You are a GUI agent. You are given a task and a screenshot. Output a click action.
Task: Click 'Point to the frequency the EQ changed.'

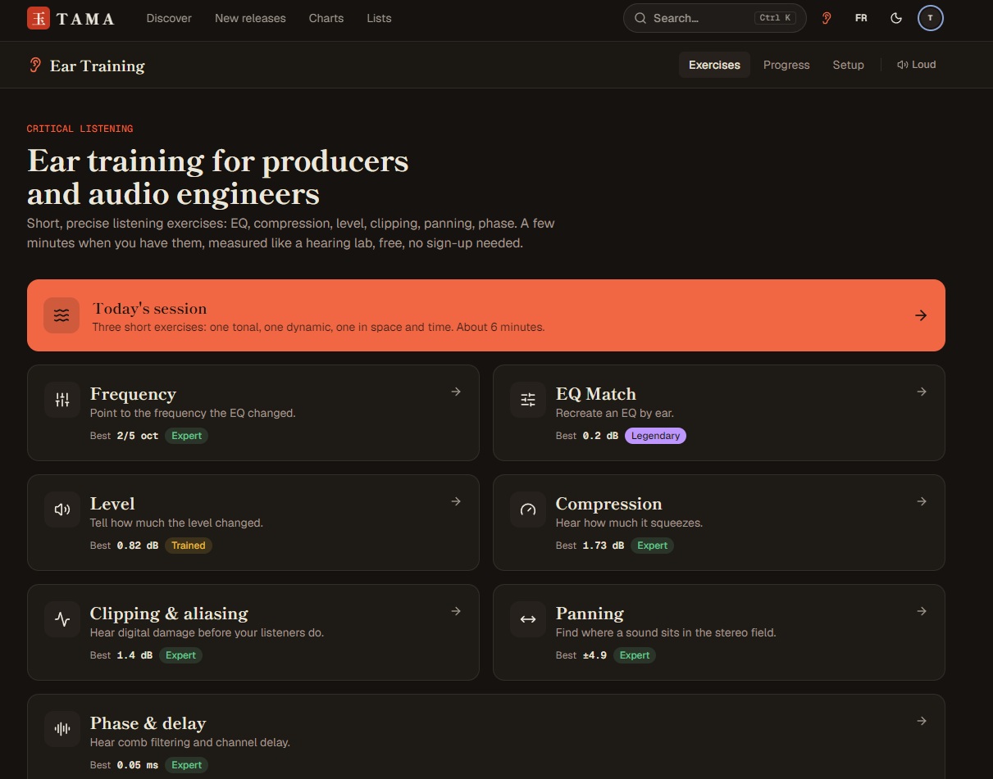(x=193, y=413)
